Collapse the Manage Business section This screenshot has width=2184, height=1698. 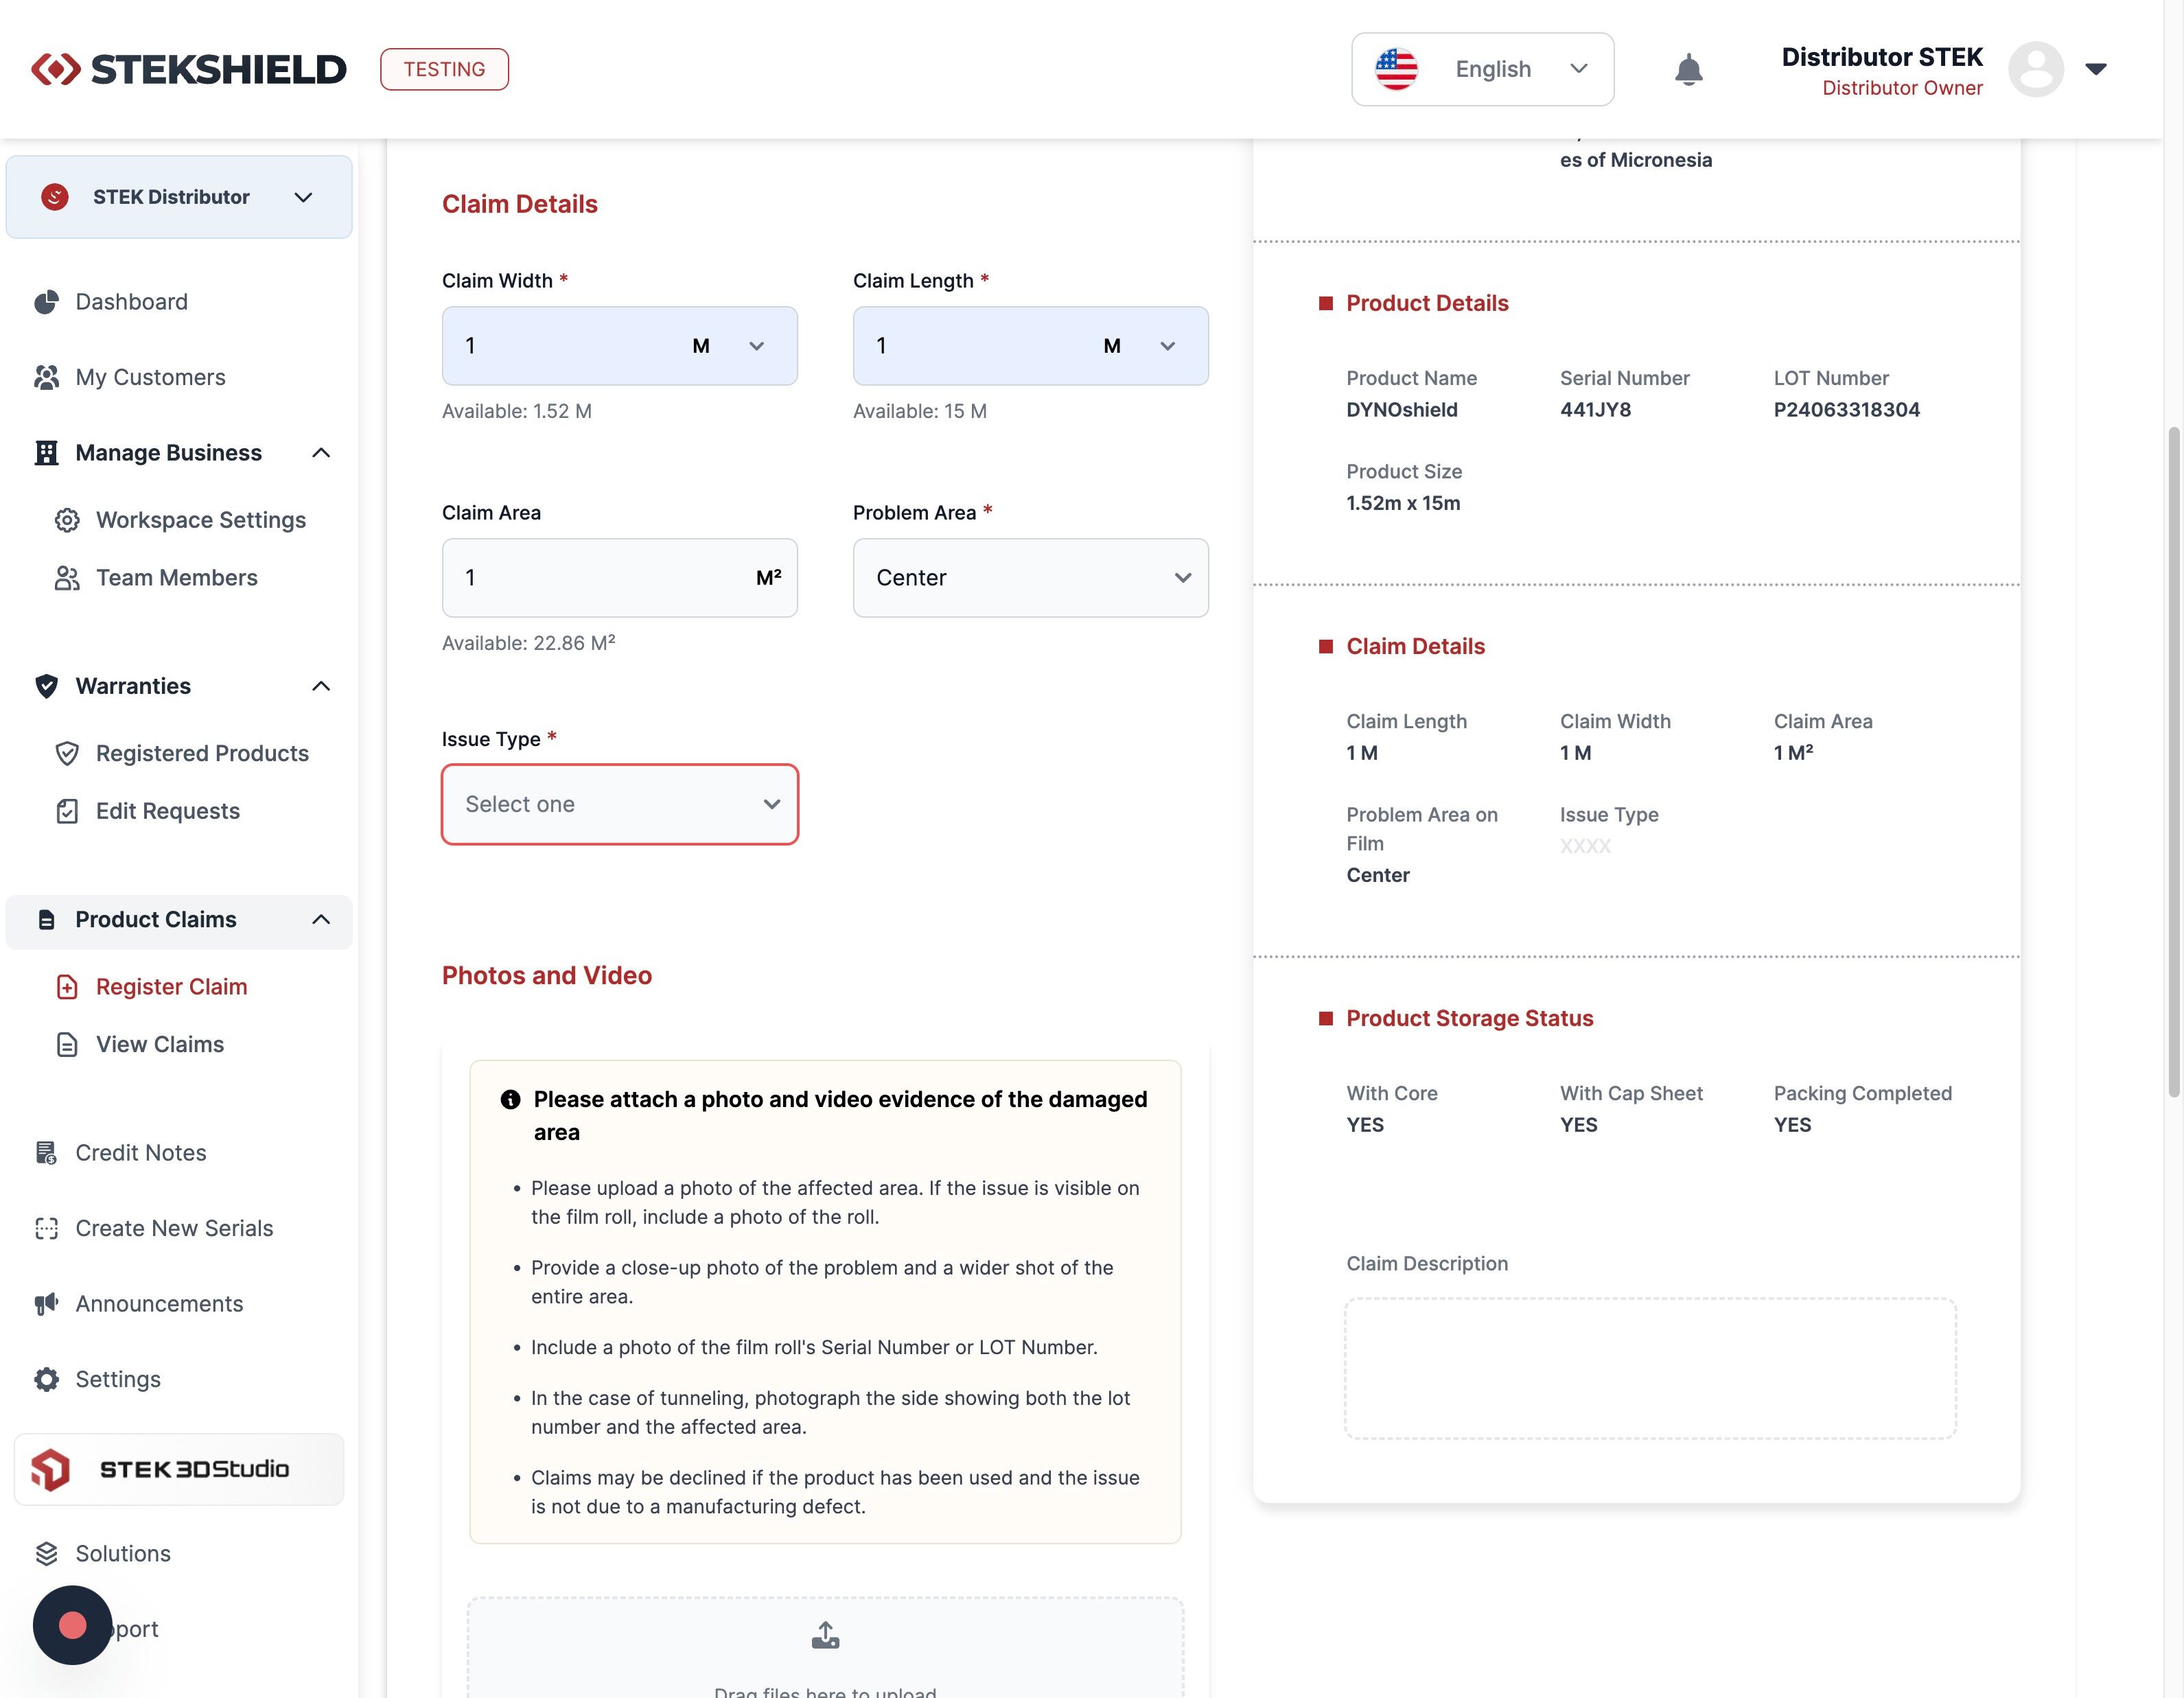(321, 453)
